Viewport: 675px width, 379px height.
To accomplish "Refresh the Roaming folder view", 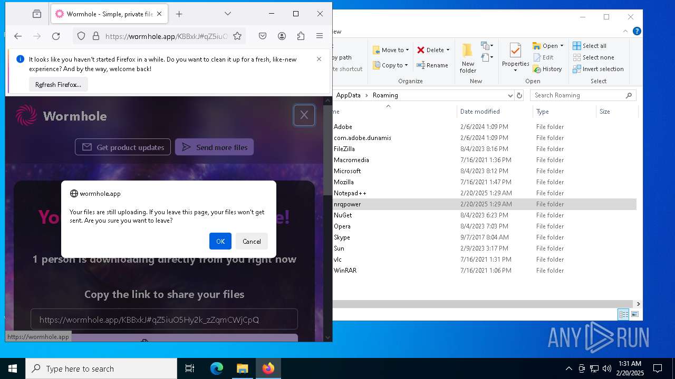I will click(519, 95).
